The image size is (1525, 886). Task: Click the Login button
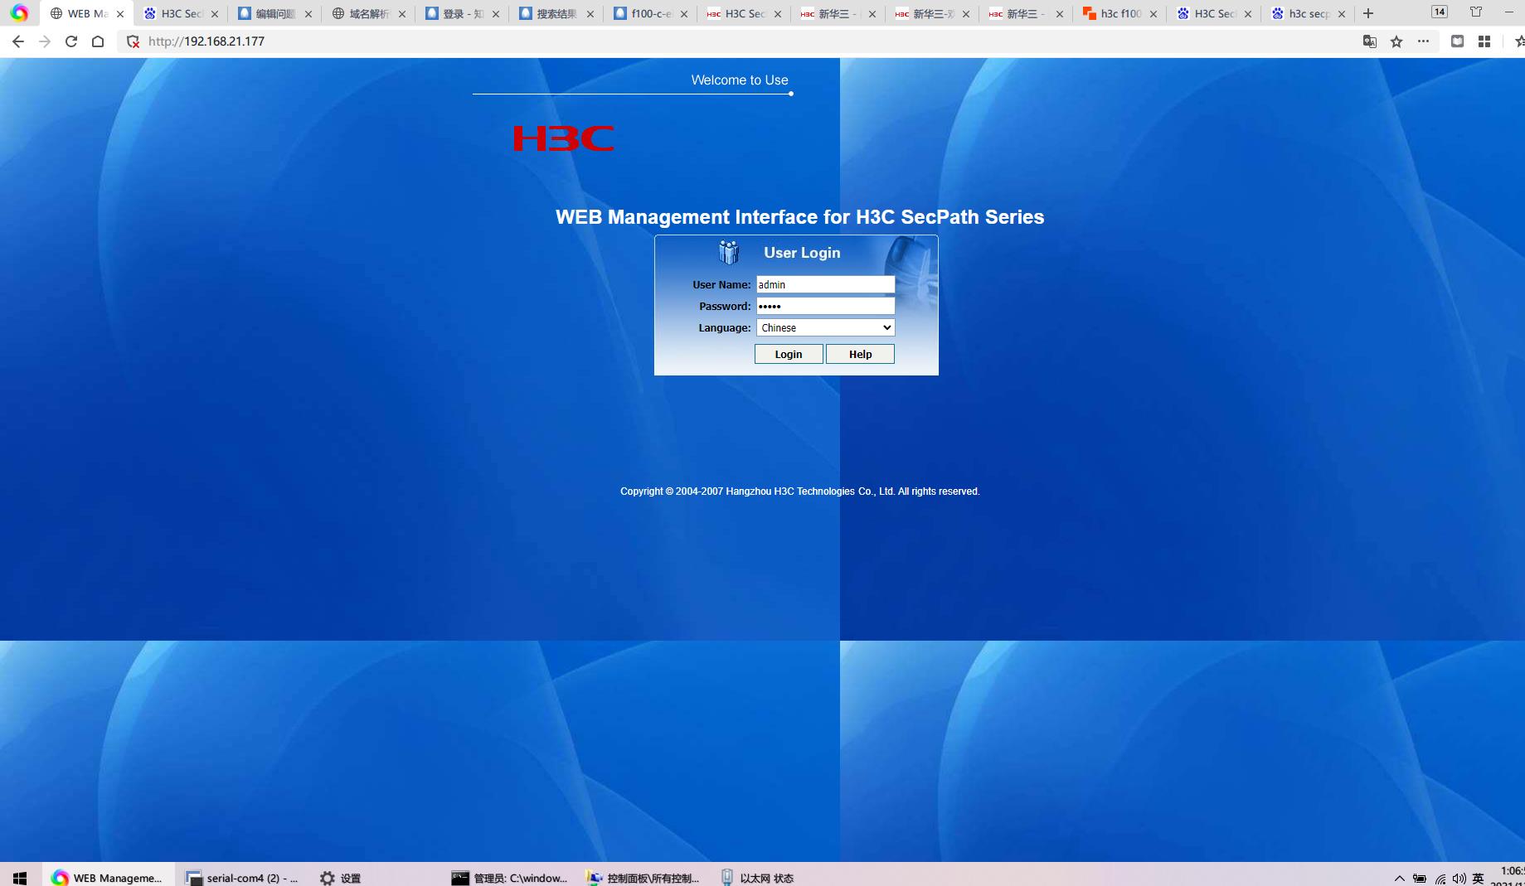coord(789,354)
